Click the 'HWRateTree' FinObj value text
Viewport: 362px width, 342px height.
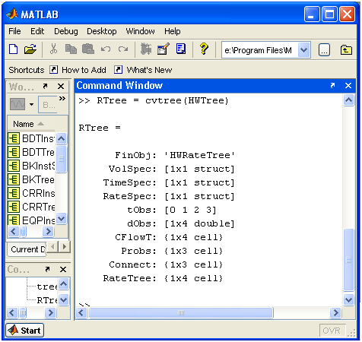[199, 155]
